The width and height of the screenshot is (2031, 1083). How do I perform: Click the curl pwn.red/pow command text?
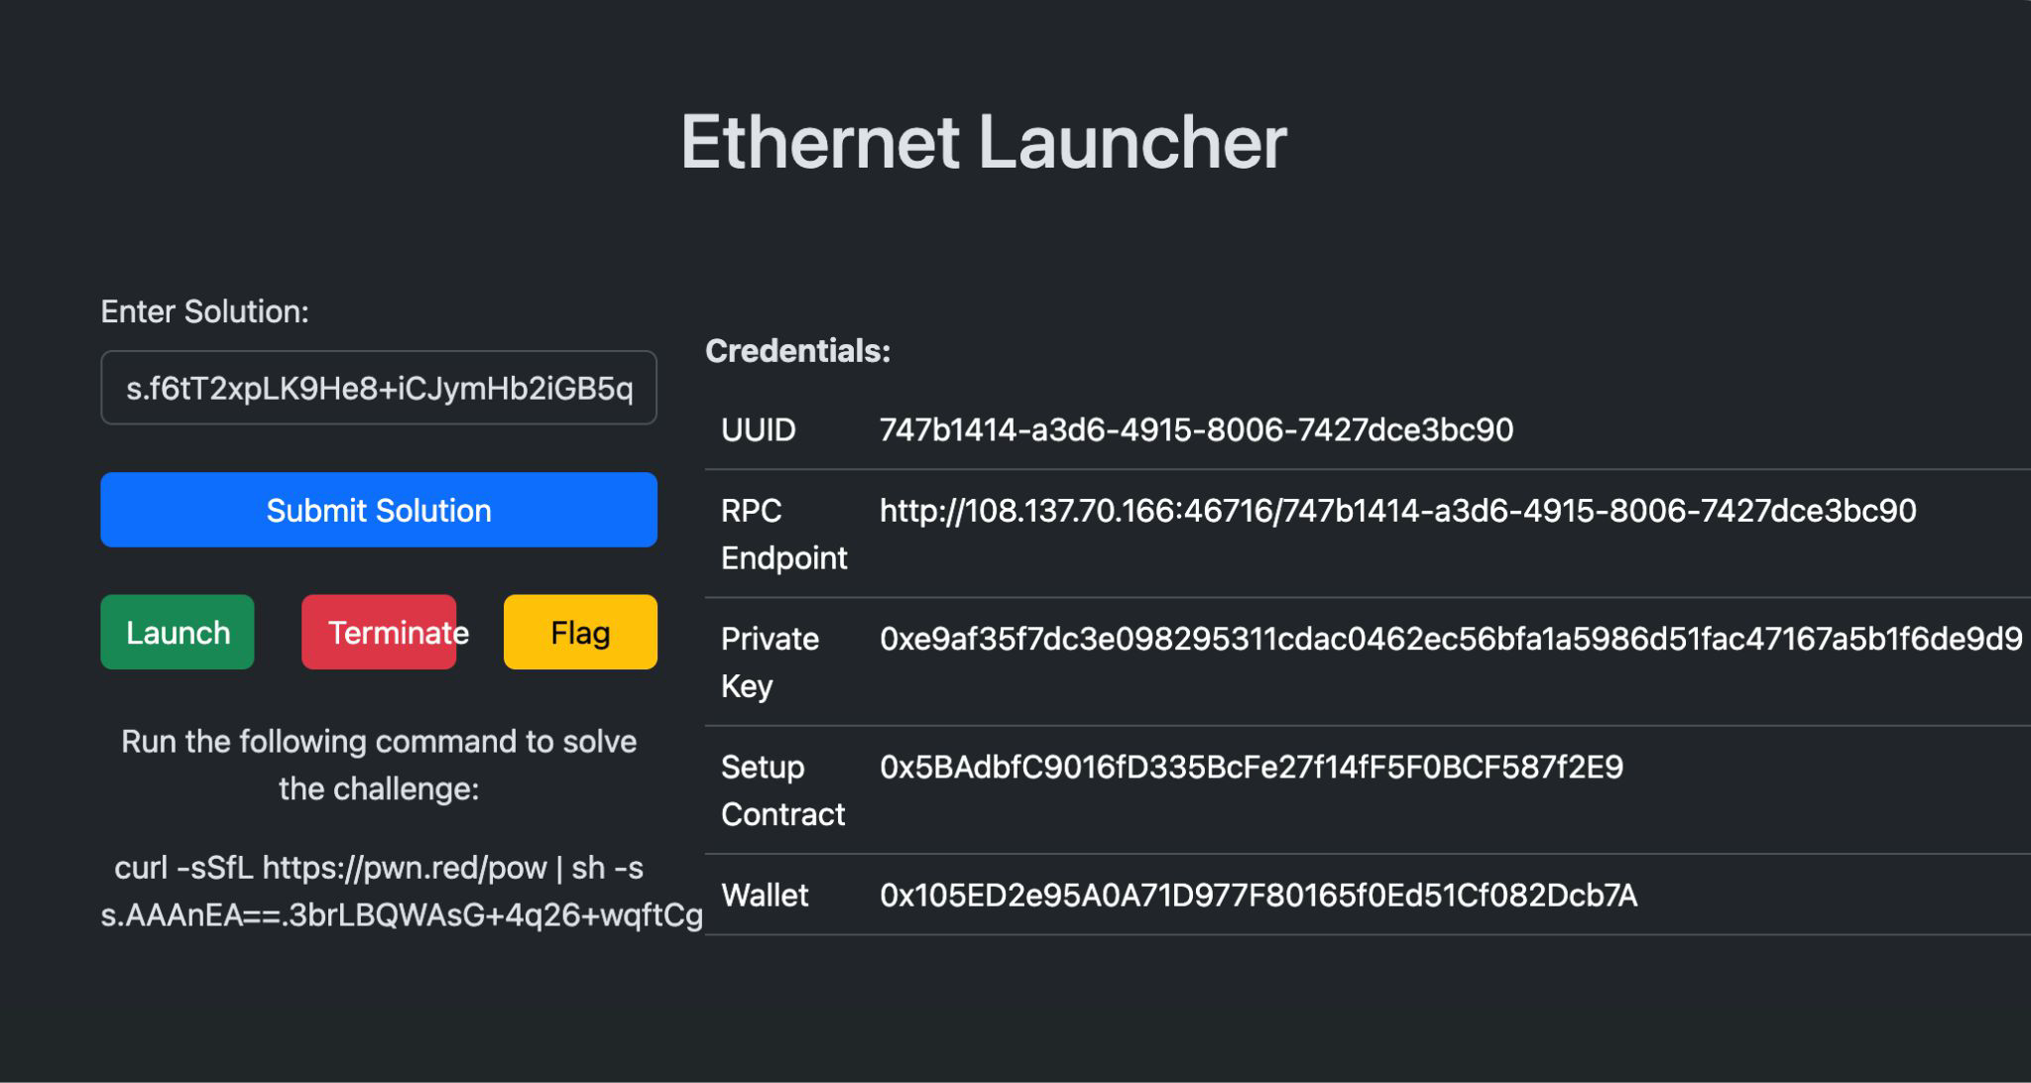[378, 868]
